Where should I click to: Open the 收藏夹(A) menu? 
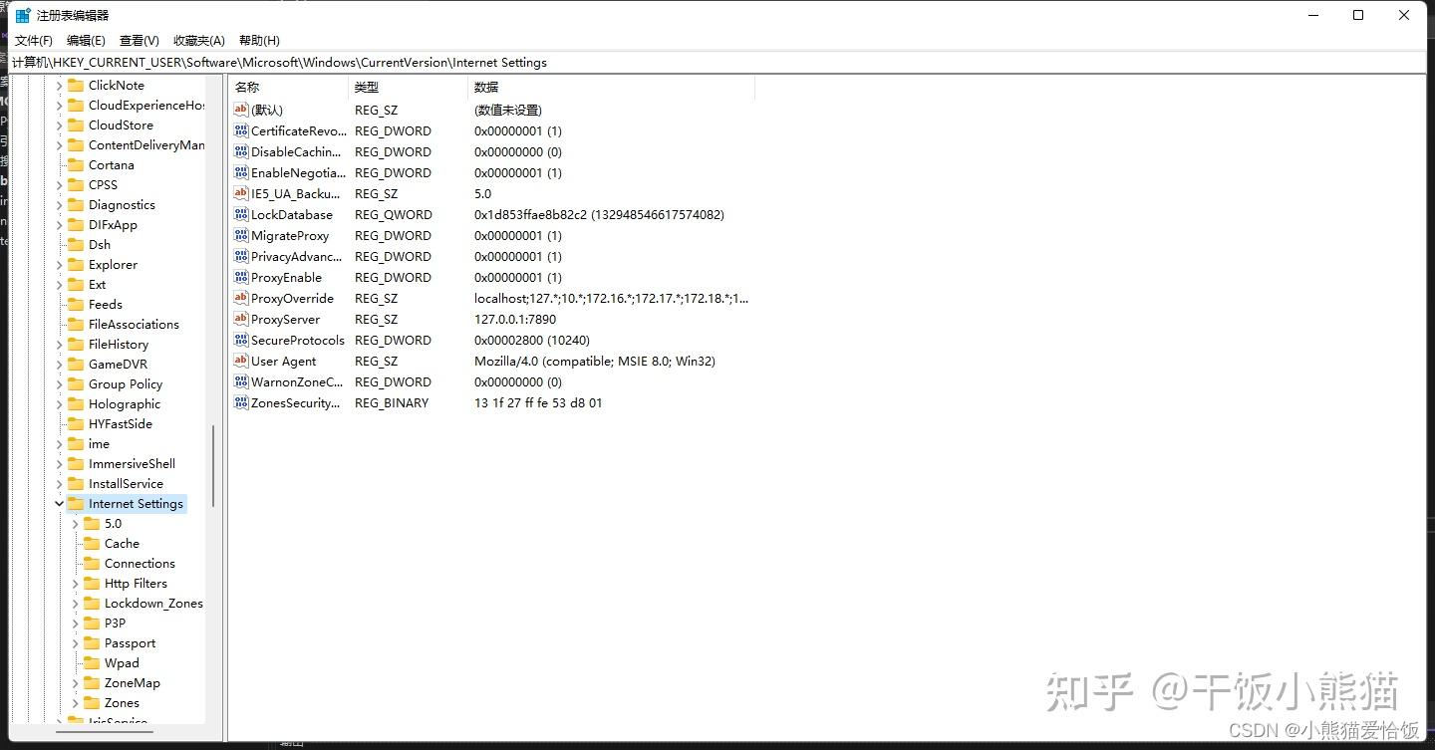click(198, 40)
